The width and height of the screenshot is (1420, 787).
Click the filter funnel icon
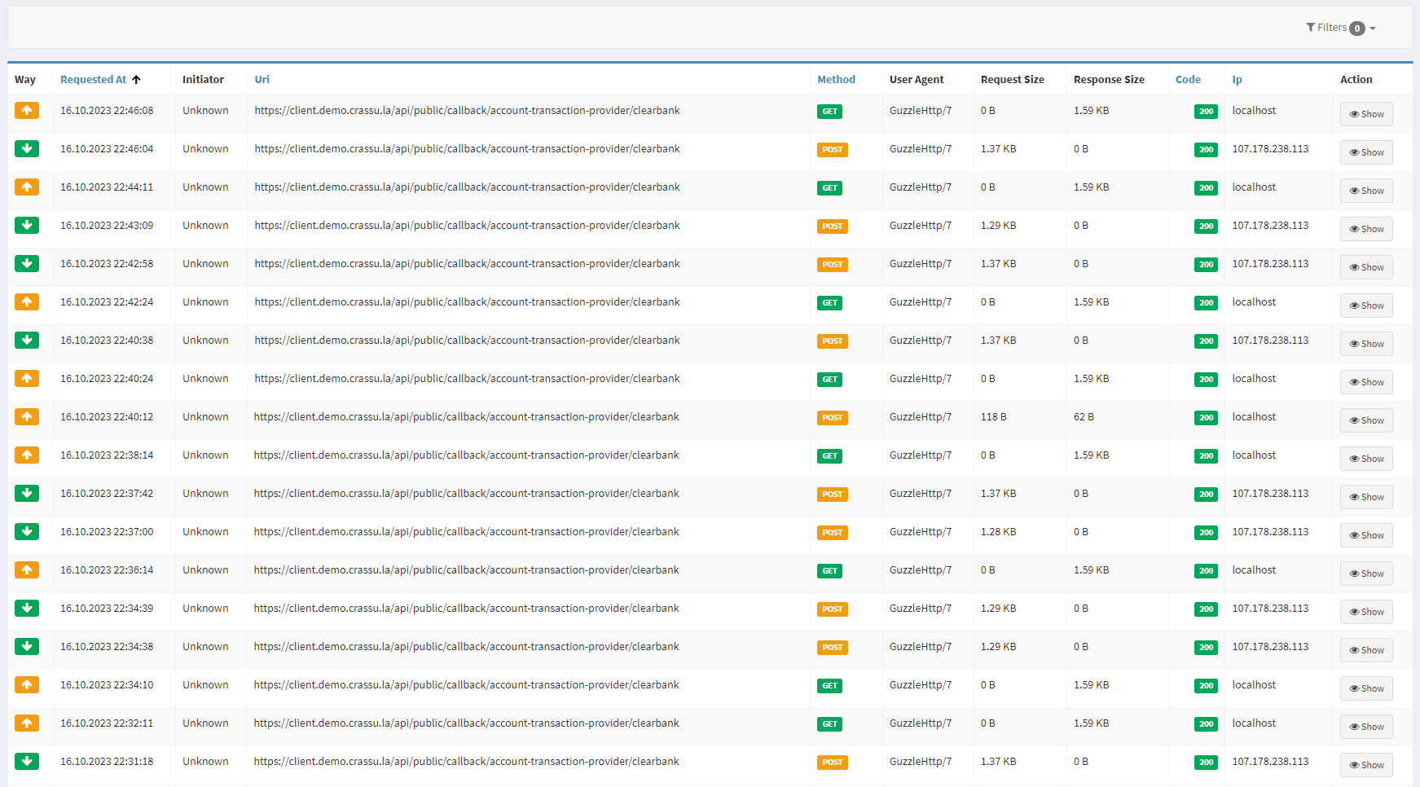[x=1311, y=27]
